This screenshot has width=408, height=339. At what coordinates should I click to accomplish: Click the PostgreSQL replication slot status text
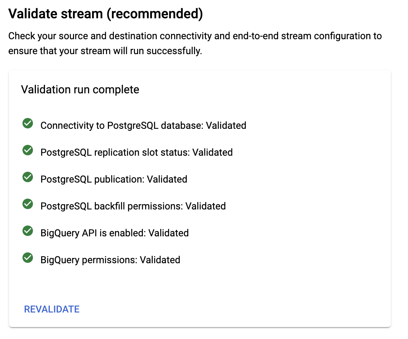click(x=136, y=152)
